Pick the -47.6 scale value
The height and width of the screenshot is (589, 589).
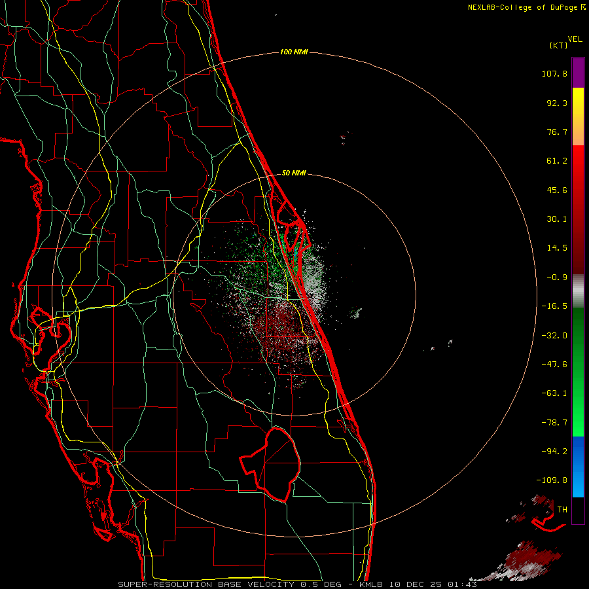554,365
